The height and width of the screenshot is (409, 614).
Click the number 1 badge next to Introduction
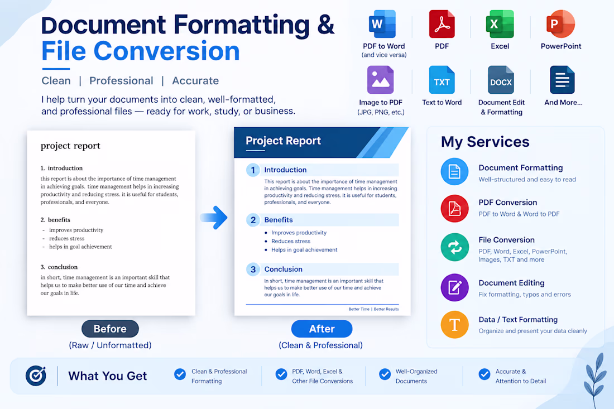coord(253,170)
